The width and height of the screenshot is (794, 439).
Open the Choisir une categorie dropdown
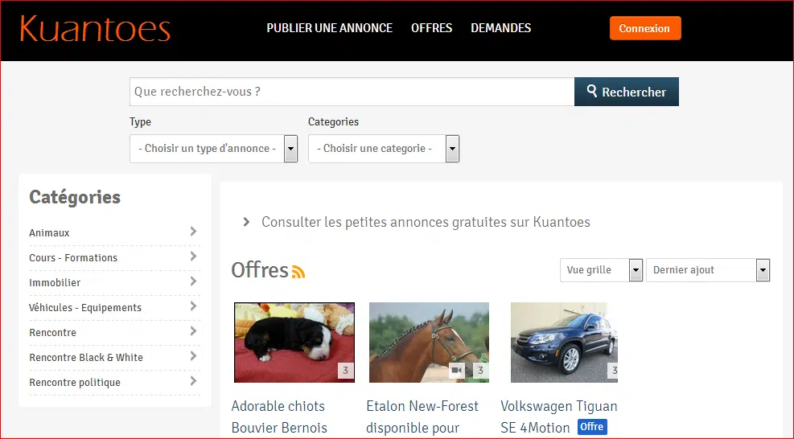click(383, 149)
